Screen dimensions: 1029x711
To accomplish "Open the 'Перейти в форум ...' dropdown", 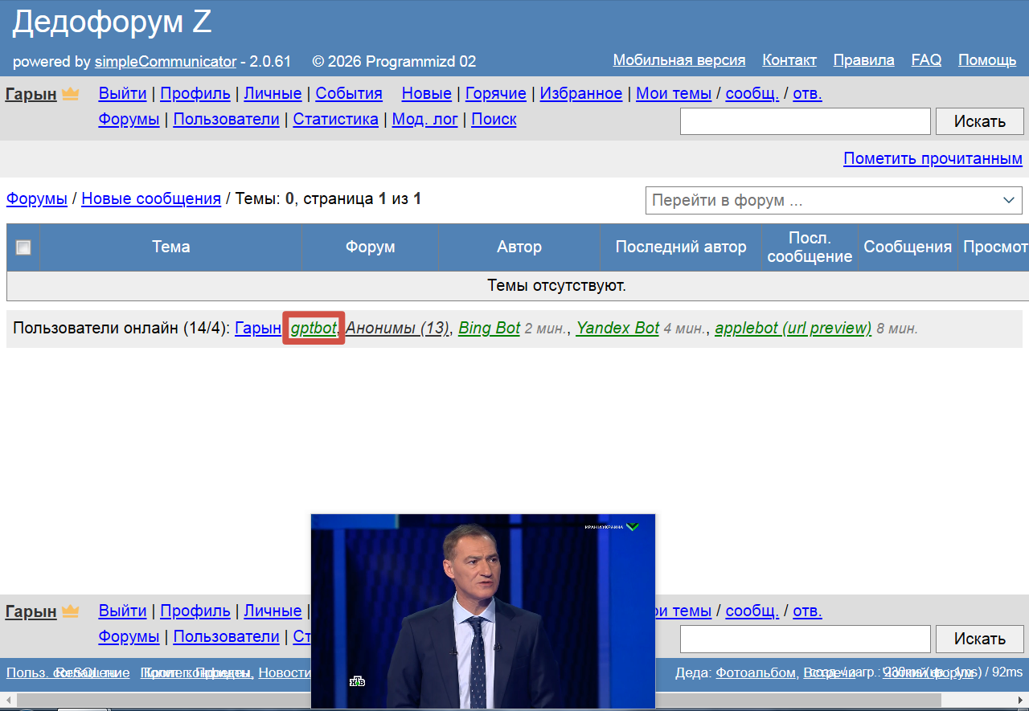I will 834,200.
